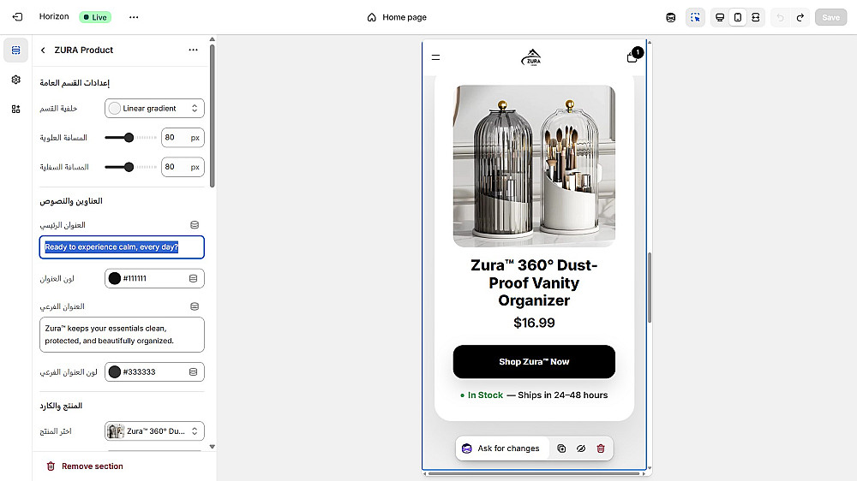Viewport: 857px width, 481px height.
Task: Open the #111111 heading color swatch
Action: pos(115,278)
